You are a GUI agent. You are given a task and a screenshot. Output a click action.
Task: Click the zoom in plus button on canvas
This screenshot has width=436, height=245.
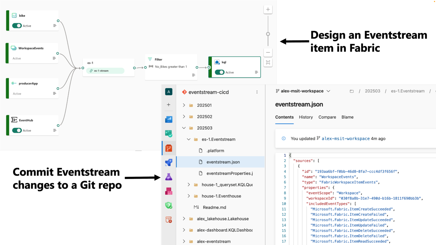point(268,10)
